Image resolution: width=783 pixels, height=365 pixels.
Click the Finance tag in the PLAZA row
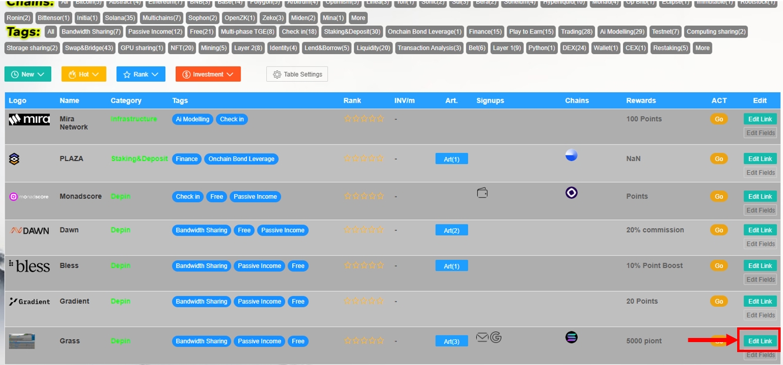(187, 159)
